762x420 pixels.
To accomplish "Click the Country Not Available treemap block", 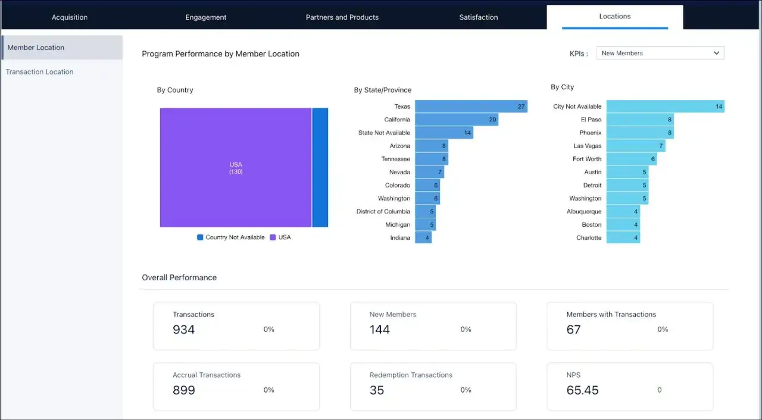I will (320, 168).
